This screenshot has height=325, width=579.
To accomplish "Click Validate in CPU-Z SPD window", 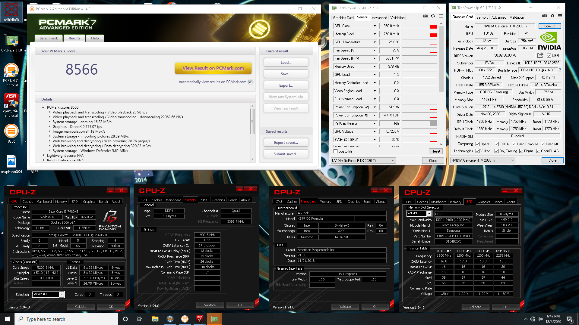I will click(x=475, y=307).
